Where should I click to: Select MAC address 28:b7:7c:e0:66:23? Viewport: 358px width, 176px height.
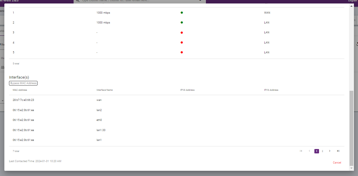click(x=23, y=100)
